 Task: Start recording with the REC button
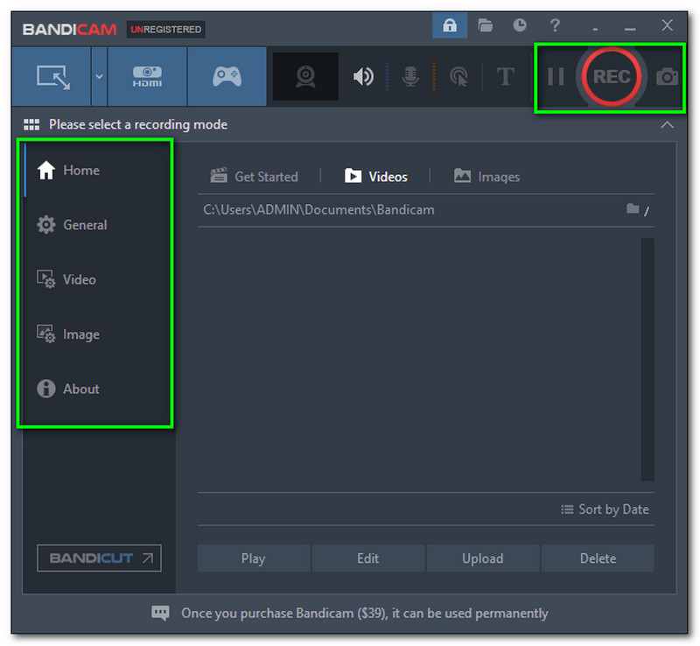pos(611,76)
